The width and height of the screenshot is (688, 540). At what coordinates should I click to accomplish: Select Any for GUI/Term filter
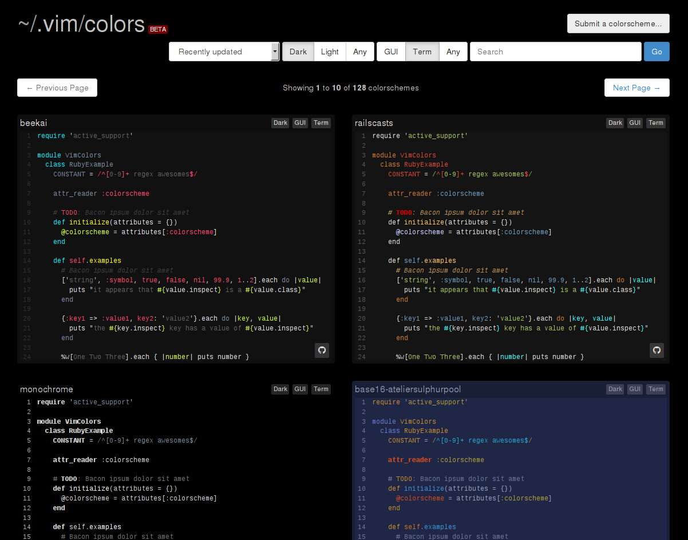tap(453, 52)
